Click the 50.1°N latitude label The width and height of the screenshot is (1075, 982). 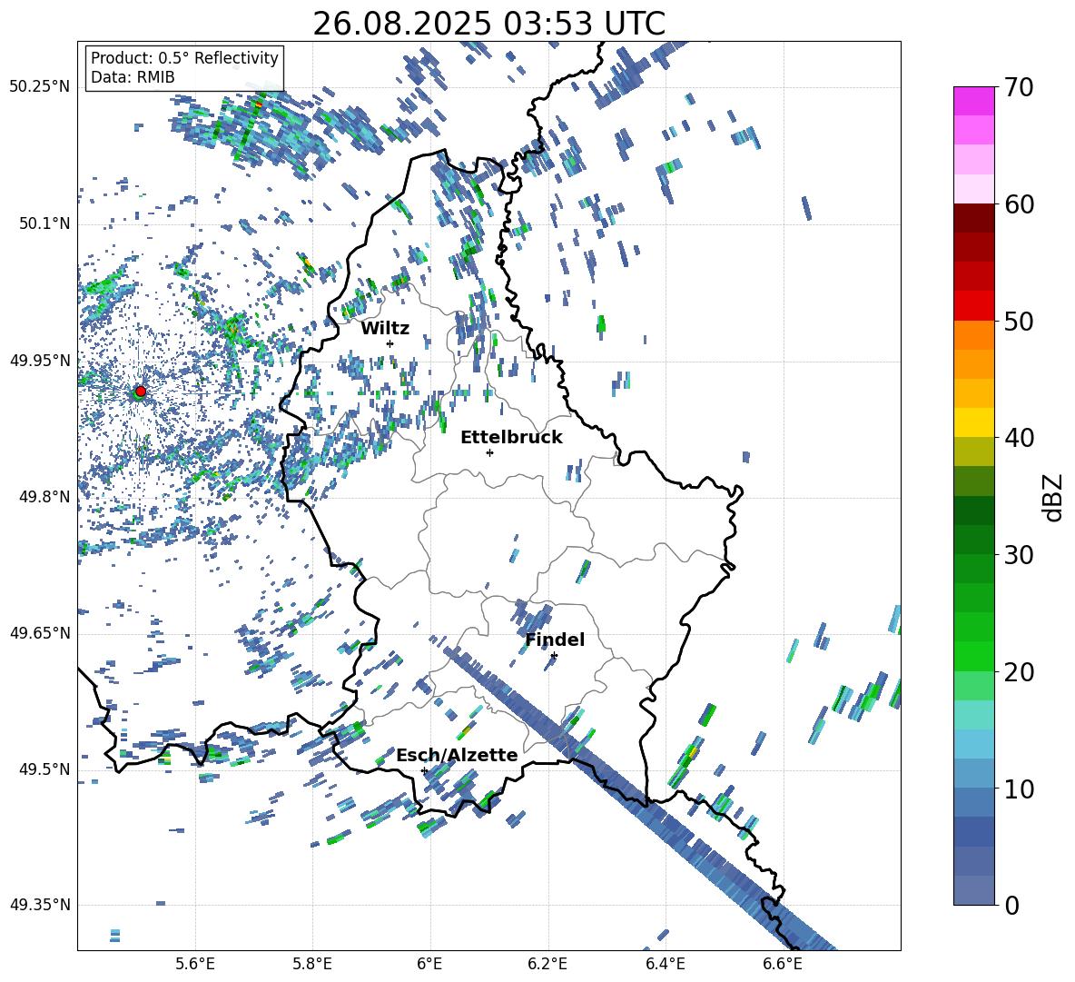coord(44,223)
